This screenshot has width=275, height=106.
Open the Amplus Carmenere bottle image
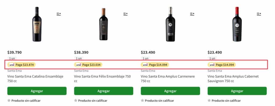point(170,24)
